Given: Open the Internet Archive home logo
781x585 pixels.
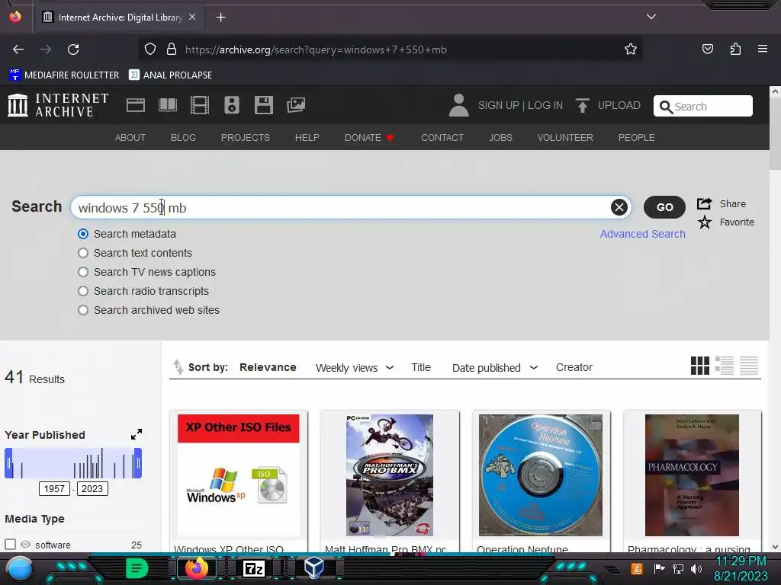Looking at the screenshot, I should point(58,105).
